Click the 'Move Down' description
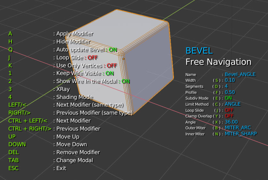The width and height of the screenshot is (268, 180). pos(72,144)
